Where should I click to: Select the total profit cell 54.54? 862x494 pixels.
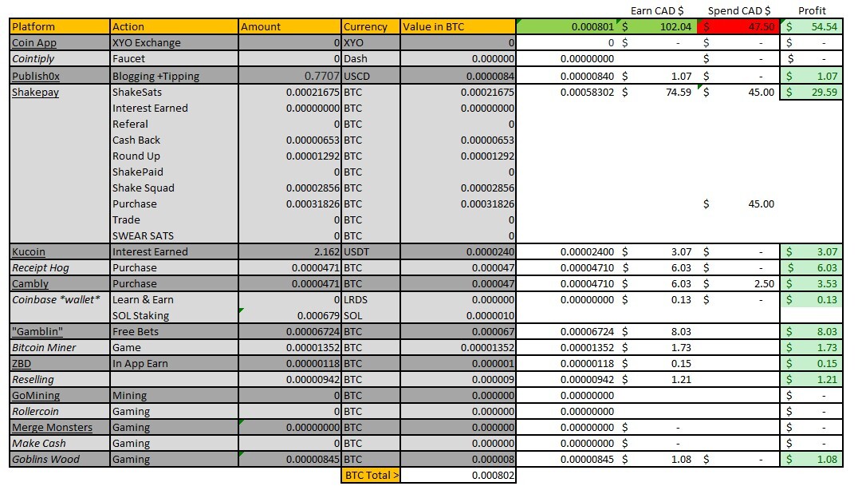coord(812,26)
